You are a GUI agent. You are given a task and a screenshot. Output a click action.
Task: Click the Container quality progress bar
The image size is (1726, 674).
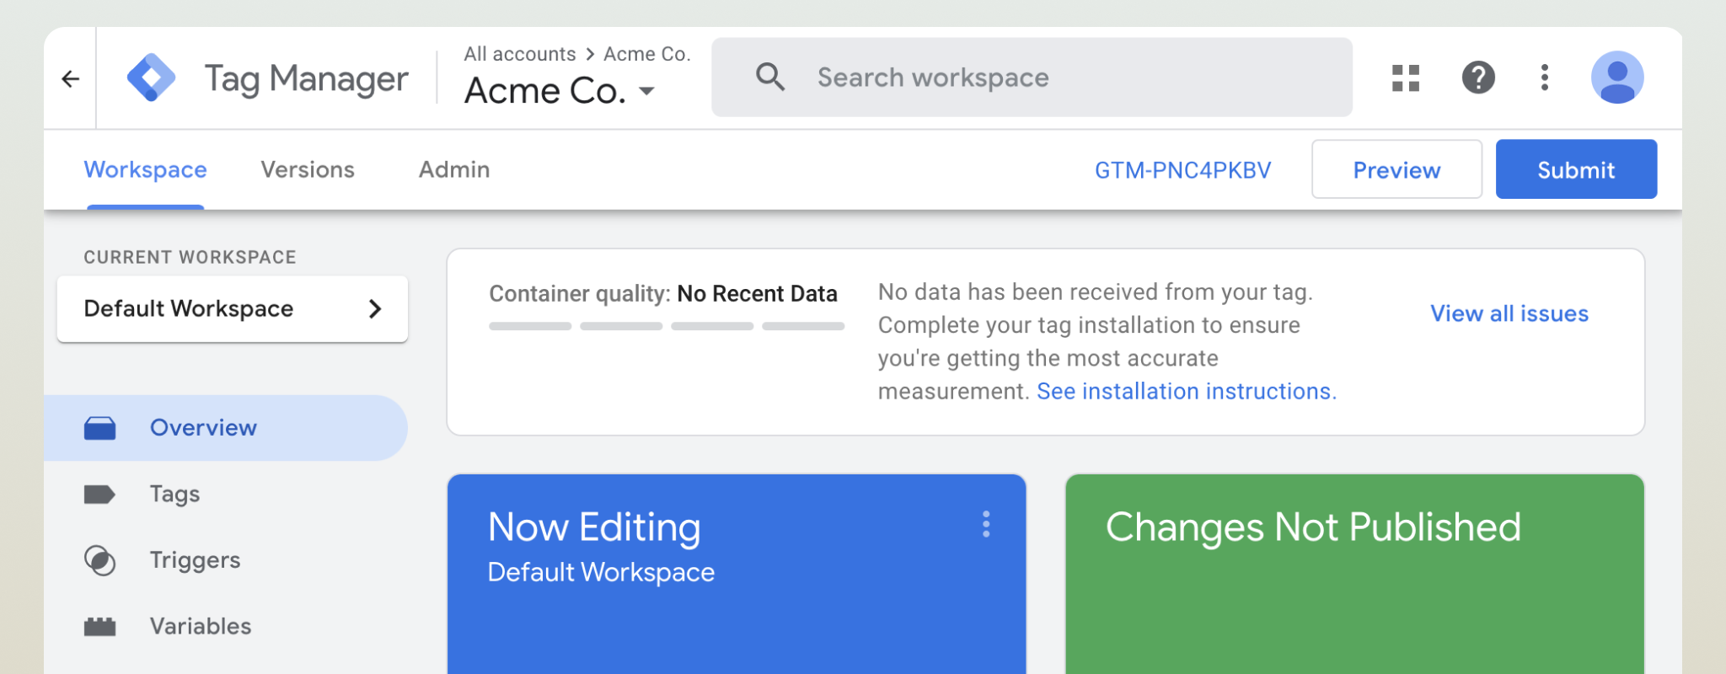pos(667,326)
